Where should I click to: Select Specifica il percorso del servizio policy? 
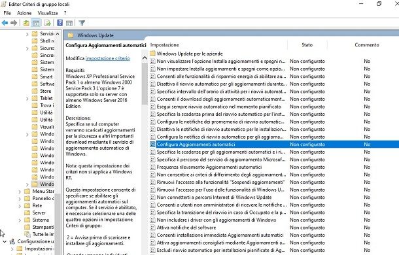point(221,160)
